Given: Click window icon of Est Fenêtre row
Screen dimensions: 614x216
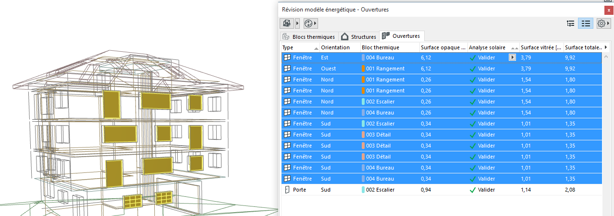Looking at the screenshot, I should [x=287, y=57].
